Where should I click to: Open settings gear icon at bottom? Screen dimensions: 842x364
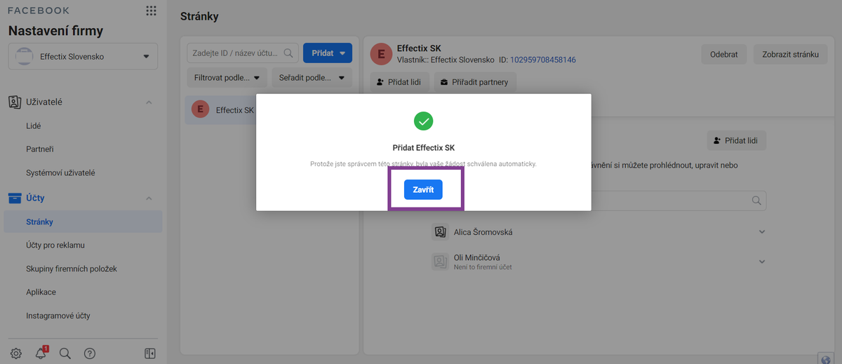tap(16, 353)
